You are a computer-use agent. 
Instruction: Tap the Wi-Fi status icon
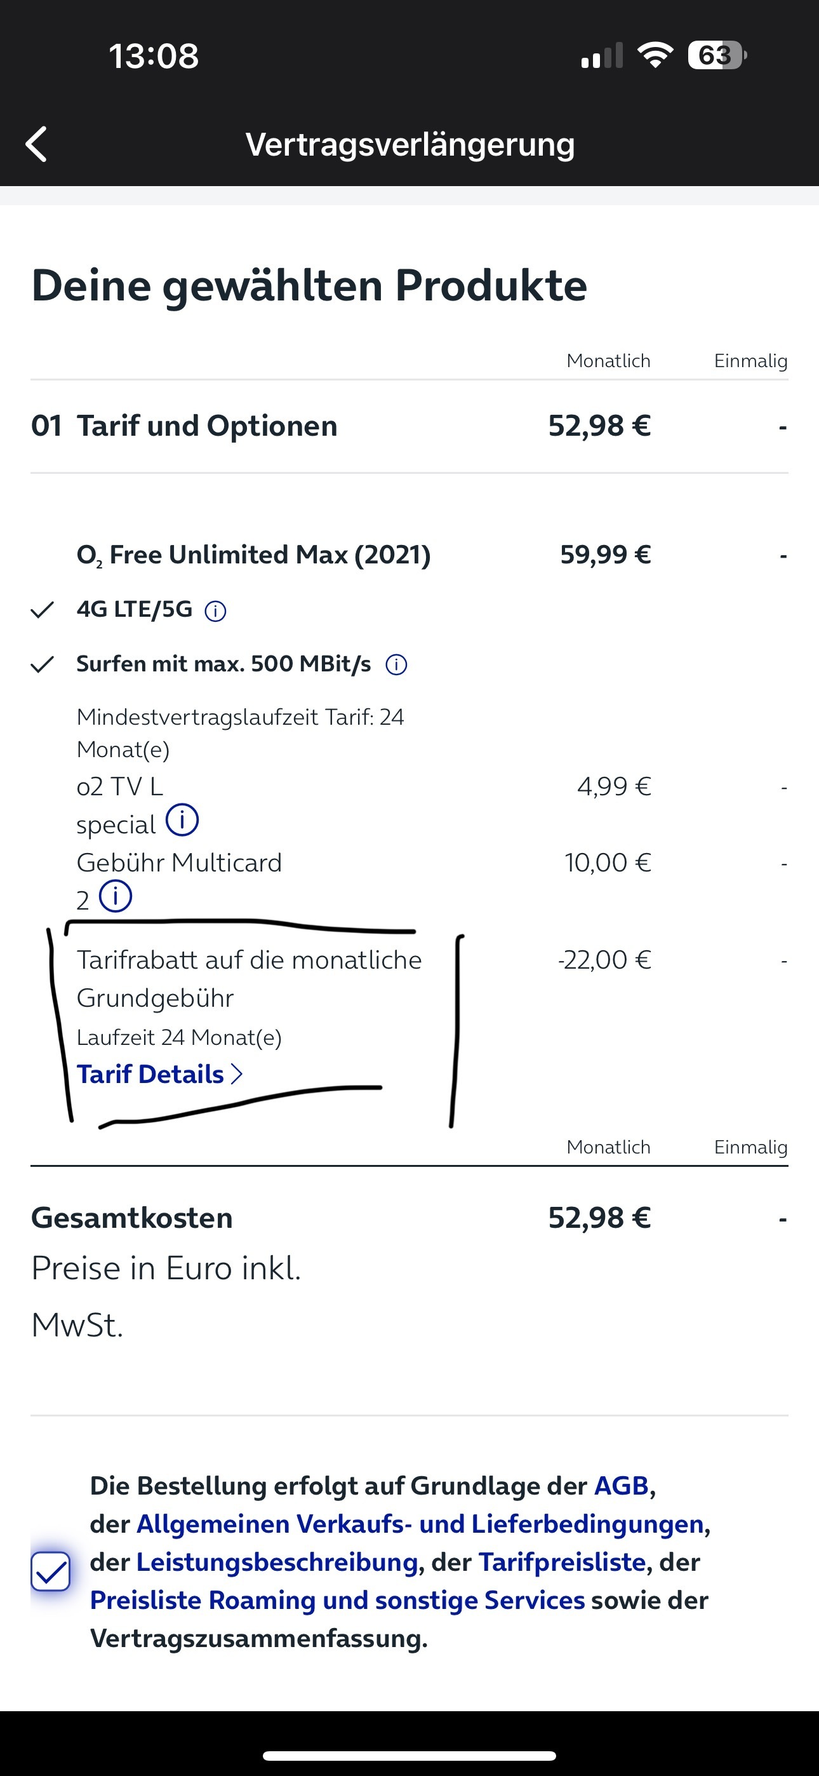pos(655,55)
